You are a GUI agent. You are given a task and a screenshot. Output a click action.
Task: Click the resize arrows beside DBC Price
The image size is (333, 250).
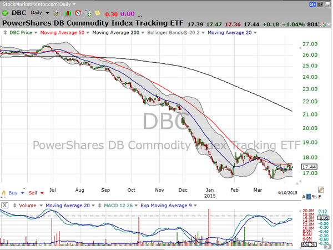point(6,33)
